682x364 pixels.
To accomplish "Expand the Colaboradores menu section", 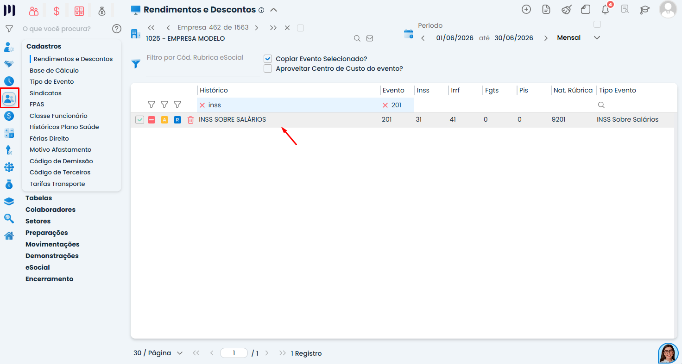I will pos(51,210).
